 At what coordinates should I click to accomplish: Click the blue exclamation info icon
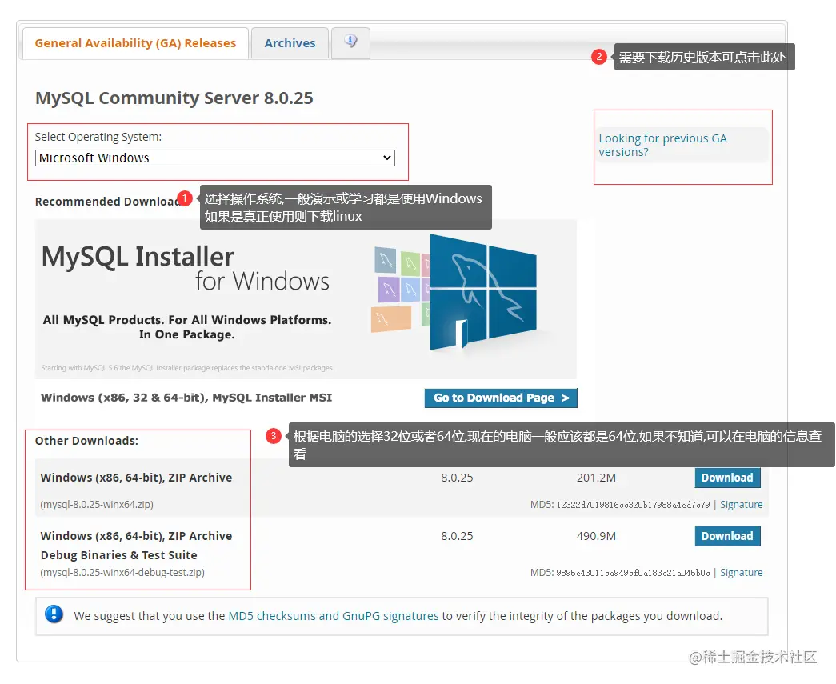click(x=54, y=614)
